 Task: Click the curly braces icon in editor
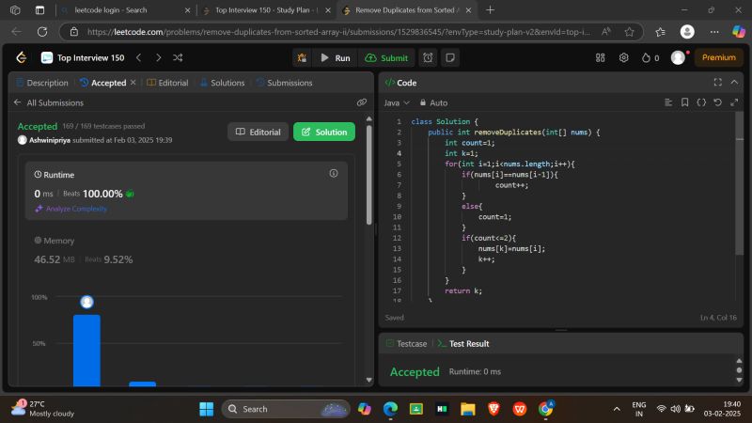pyautogui.click(x=701, y=102)
